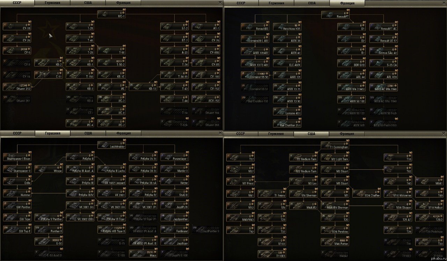Viewport: 447px width, 261px height.
Task: Select the МС-1 tank at the Soviet tree root
Action: [x=111, y=14]
